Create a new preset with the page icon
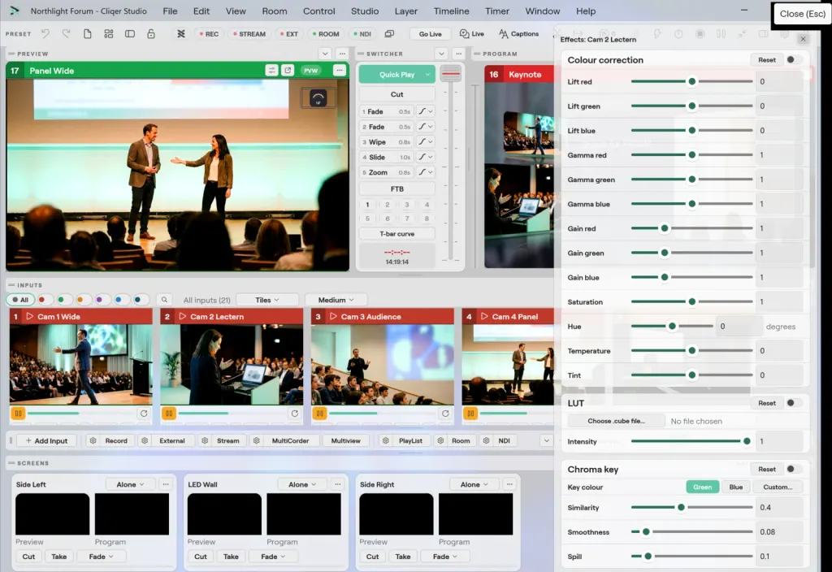This screenshot has width=832, height=572. coord(88,33)
